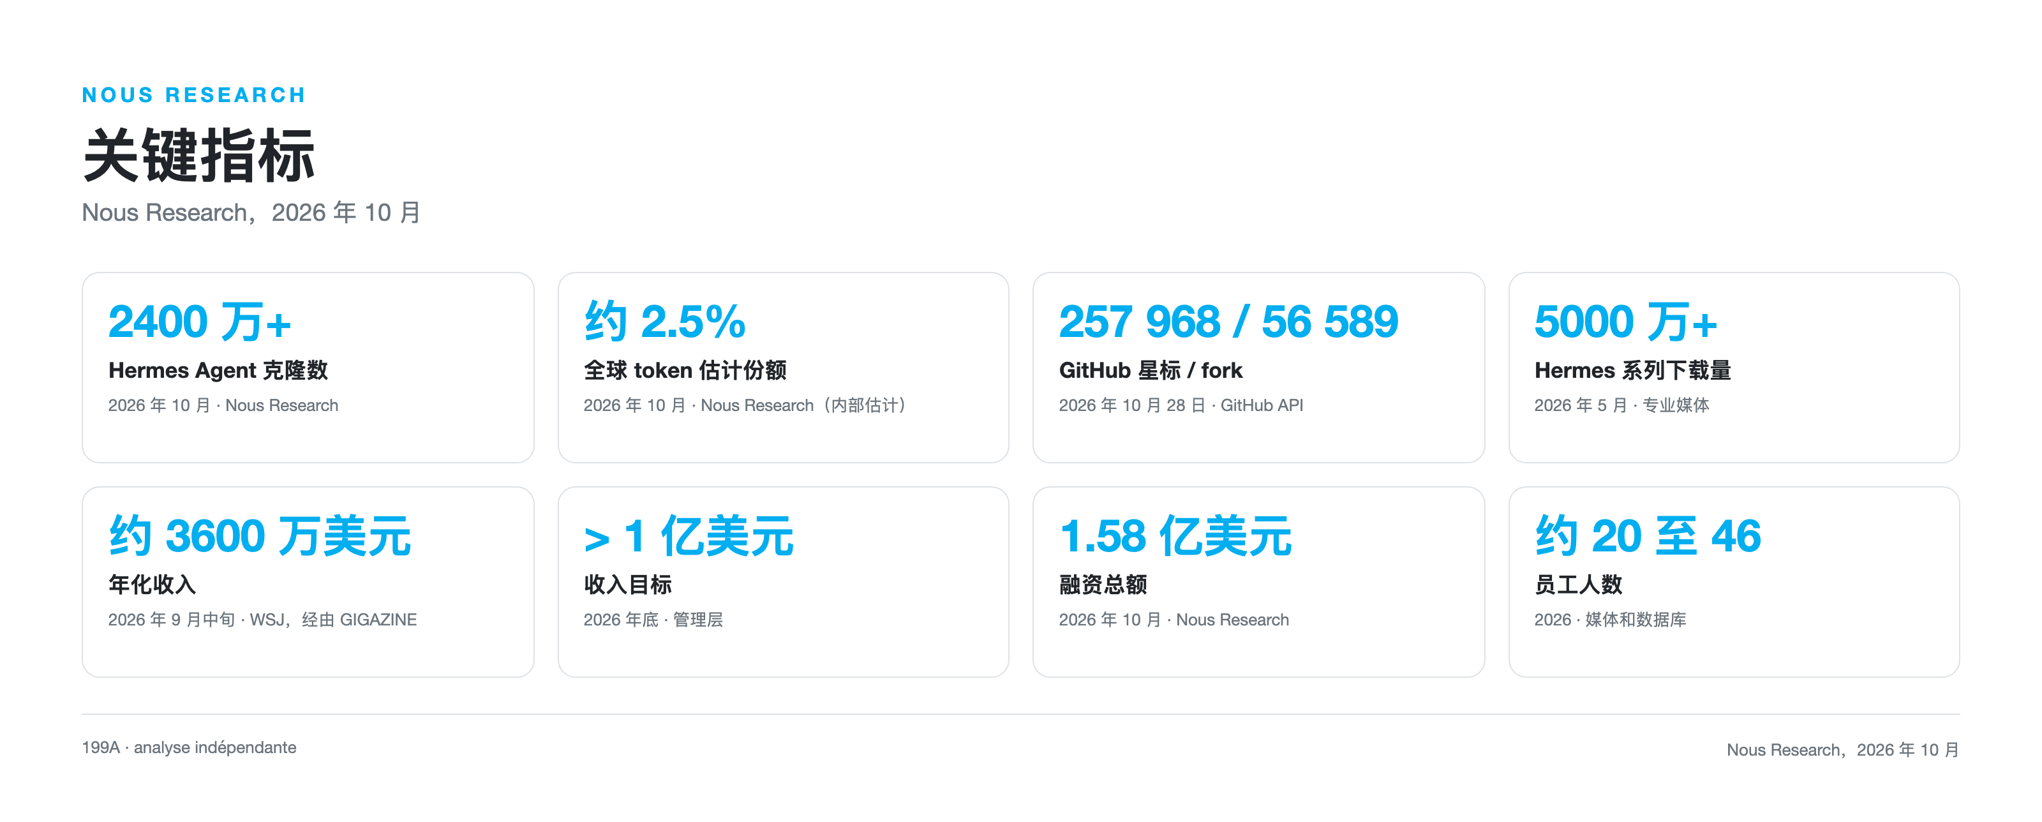Click the 2400 万+ value
The image size is (2042, 822).
pos(200,322)
